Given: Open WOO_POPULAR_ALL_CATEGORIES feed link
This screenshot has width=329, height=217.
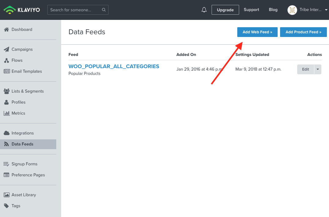Looking at the screenshot, I should [x=114, y=66].
